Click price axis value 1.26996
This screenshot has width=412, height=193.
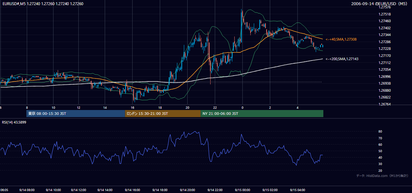385,77
